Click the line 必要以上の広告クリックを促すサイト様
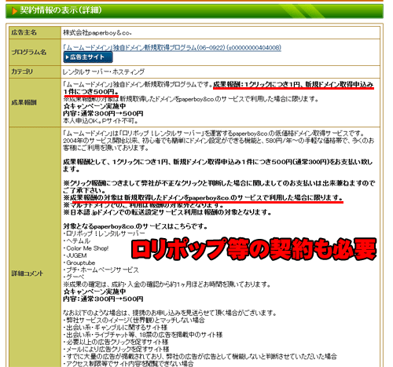393x367 pixels. coord(116,342)
